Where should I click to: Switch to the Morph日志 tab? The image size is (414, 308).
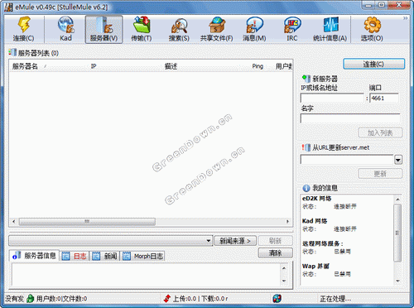pyautogui.click(x=143, y=256)
